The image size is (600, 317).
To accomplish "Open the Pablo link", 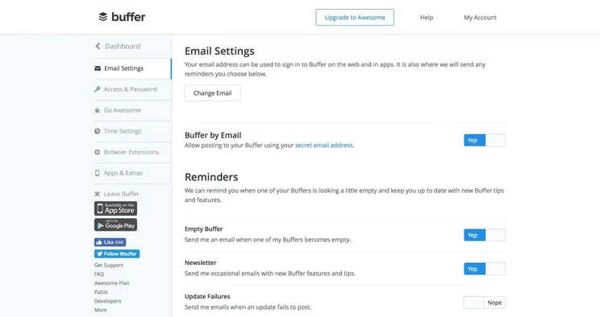I will click(x=101, y=292).
